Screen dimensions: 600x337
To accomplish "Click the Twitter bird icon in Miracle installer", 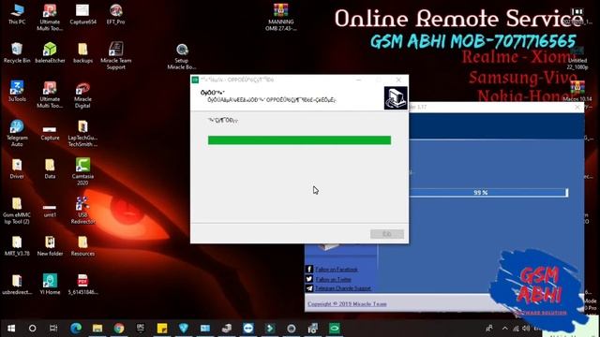I will pos(309,279).
